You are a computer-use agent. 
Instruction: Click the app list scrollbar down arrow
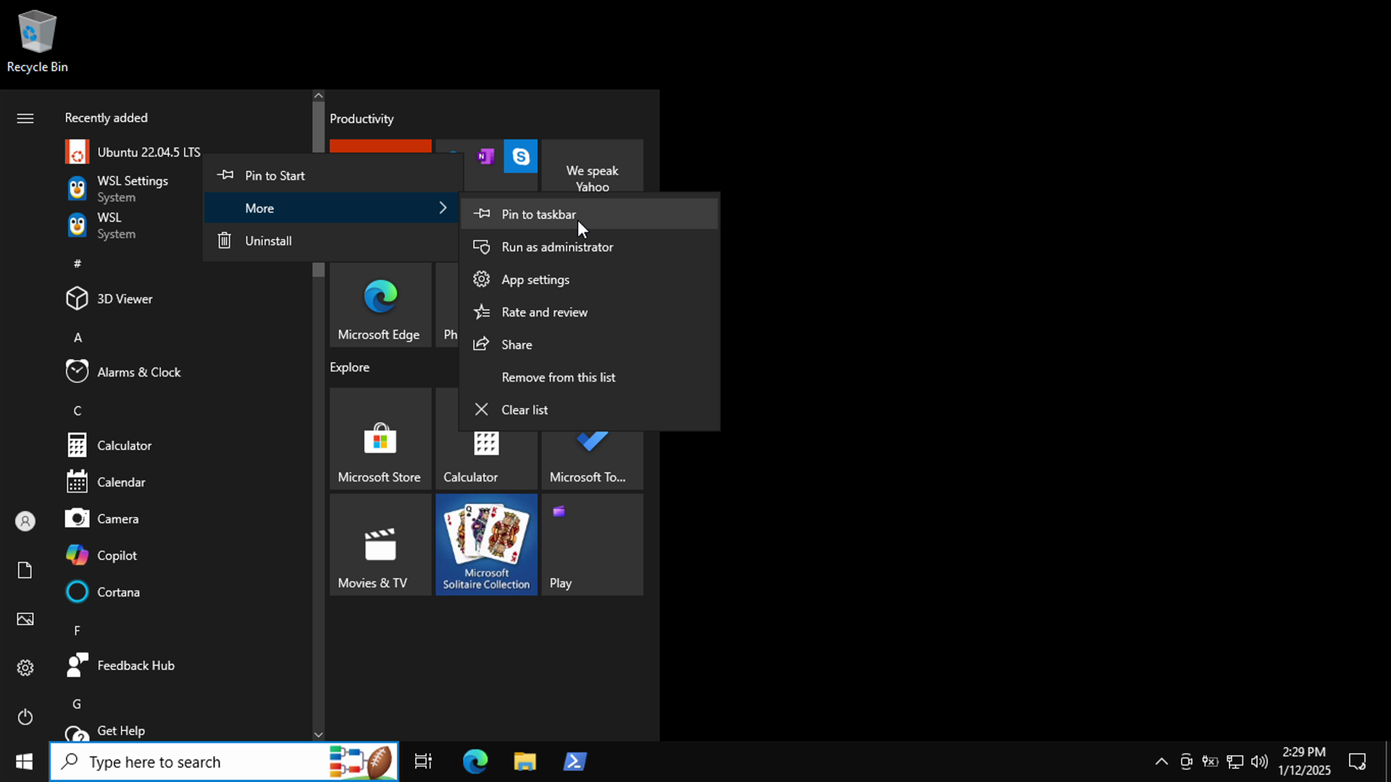coord(318,734)
